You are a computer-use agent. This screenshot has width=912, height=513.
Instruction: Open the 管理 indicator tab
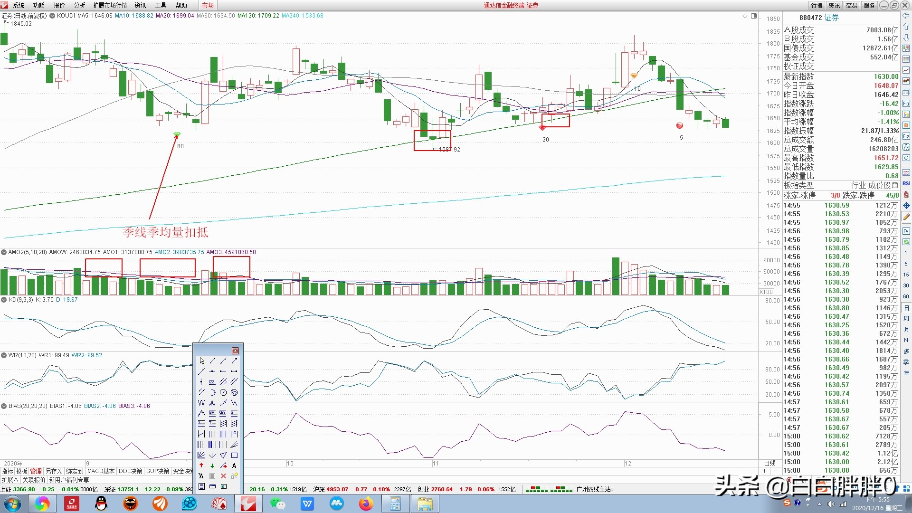point(36,471)
